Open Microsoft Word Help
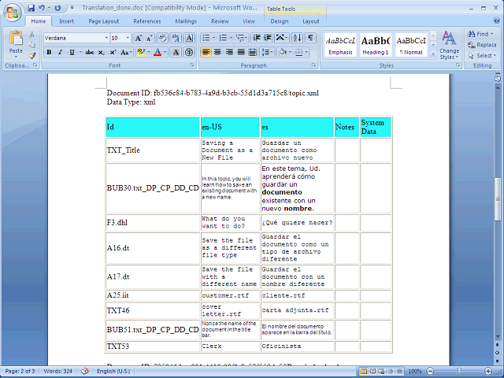 [x=497, y=21]
